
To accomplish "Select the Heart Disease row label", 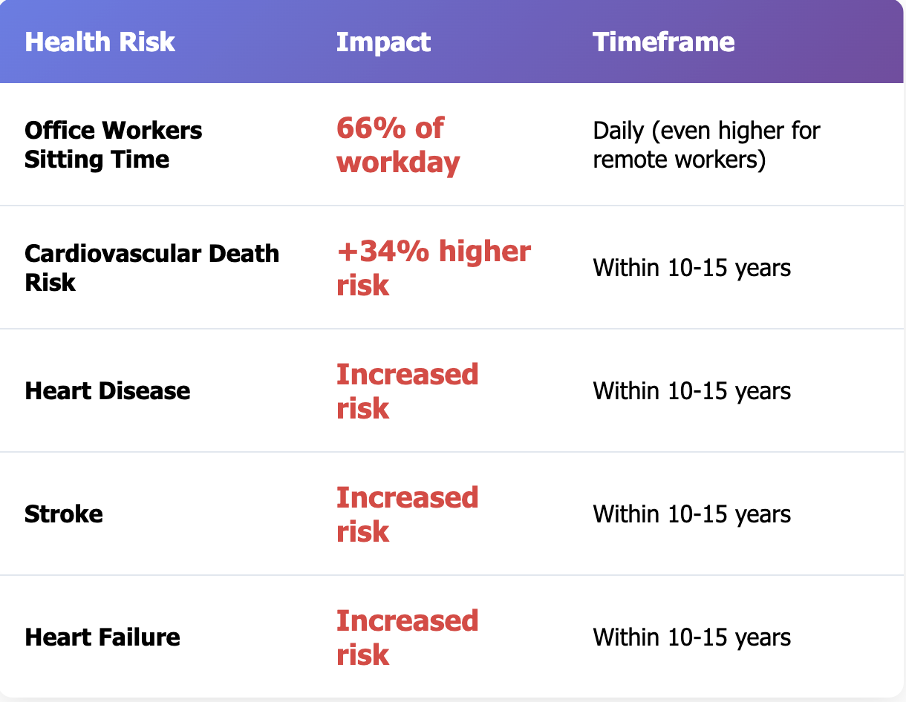I will coord(107,391).
